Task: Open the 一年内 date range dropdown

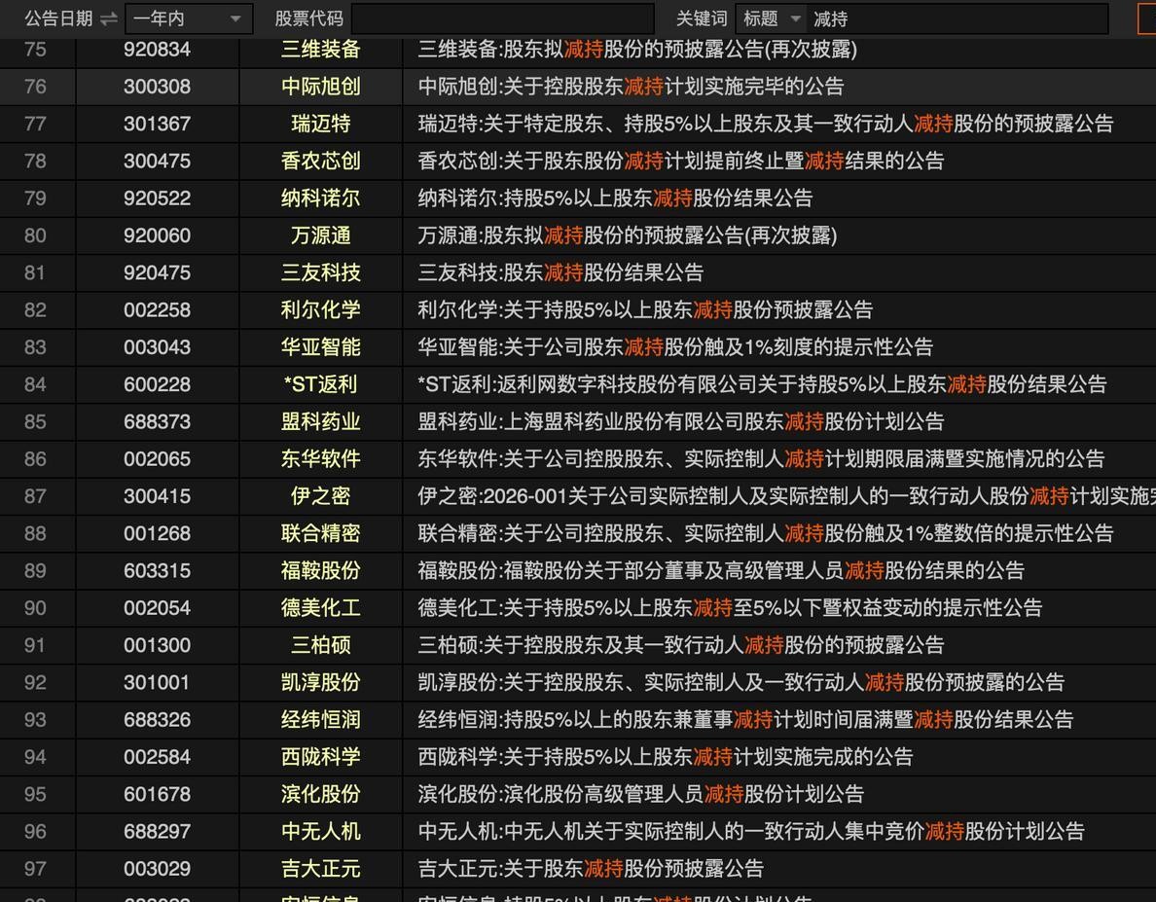Action: tap(189, 19)
